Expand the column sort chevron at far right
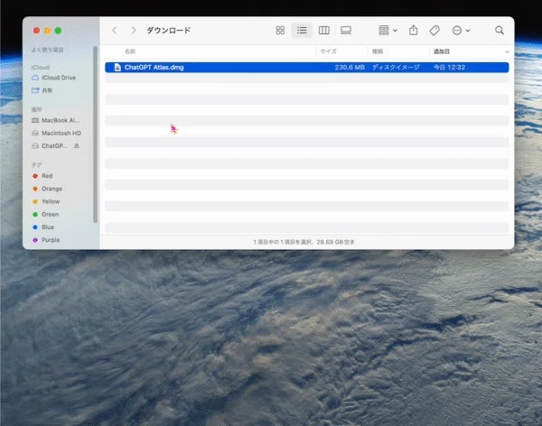 pyautogui.click(x=507, y=51)
